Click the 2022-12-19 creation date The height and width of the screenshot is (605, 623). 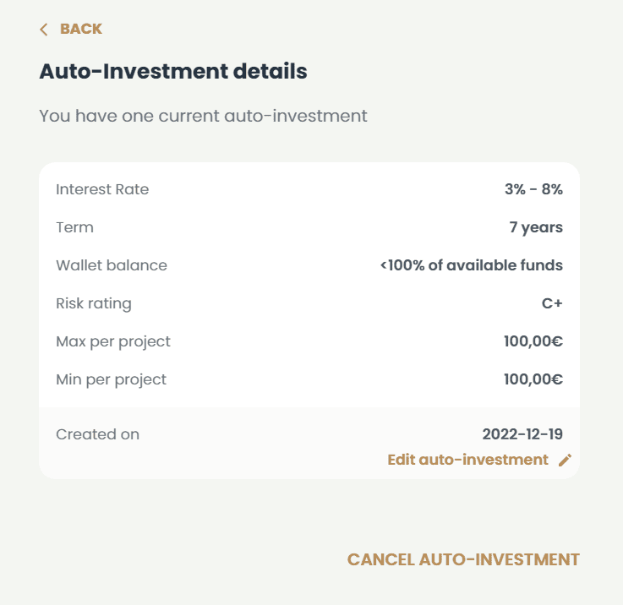tap(522, 434)
